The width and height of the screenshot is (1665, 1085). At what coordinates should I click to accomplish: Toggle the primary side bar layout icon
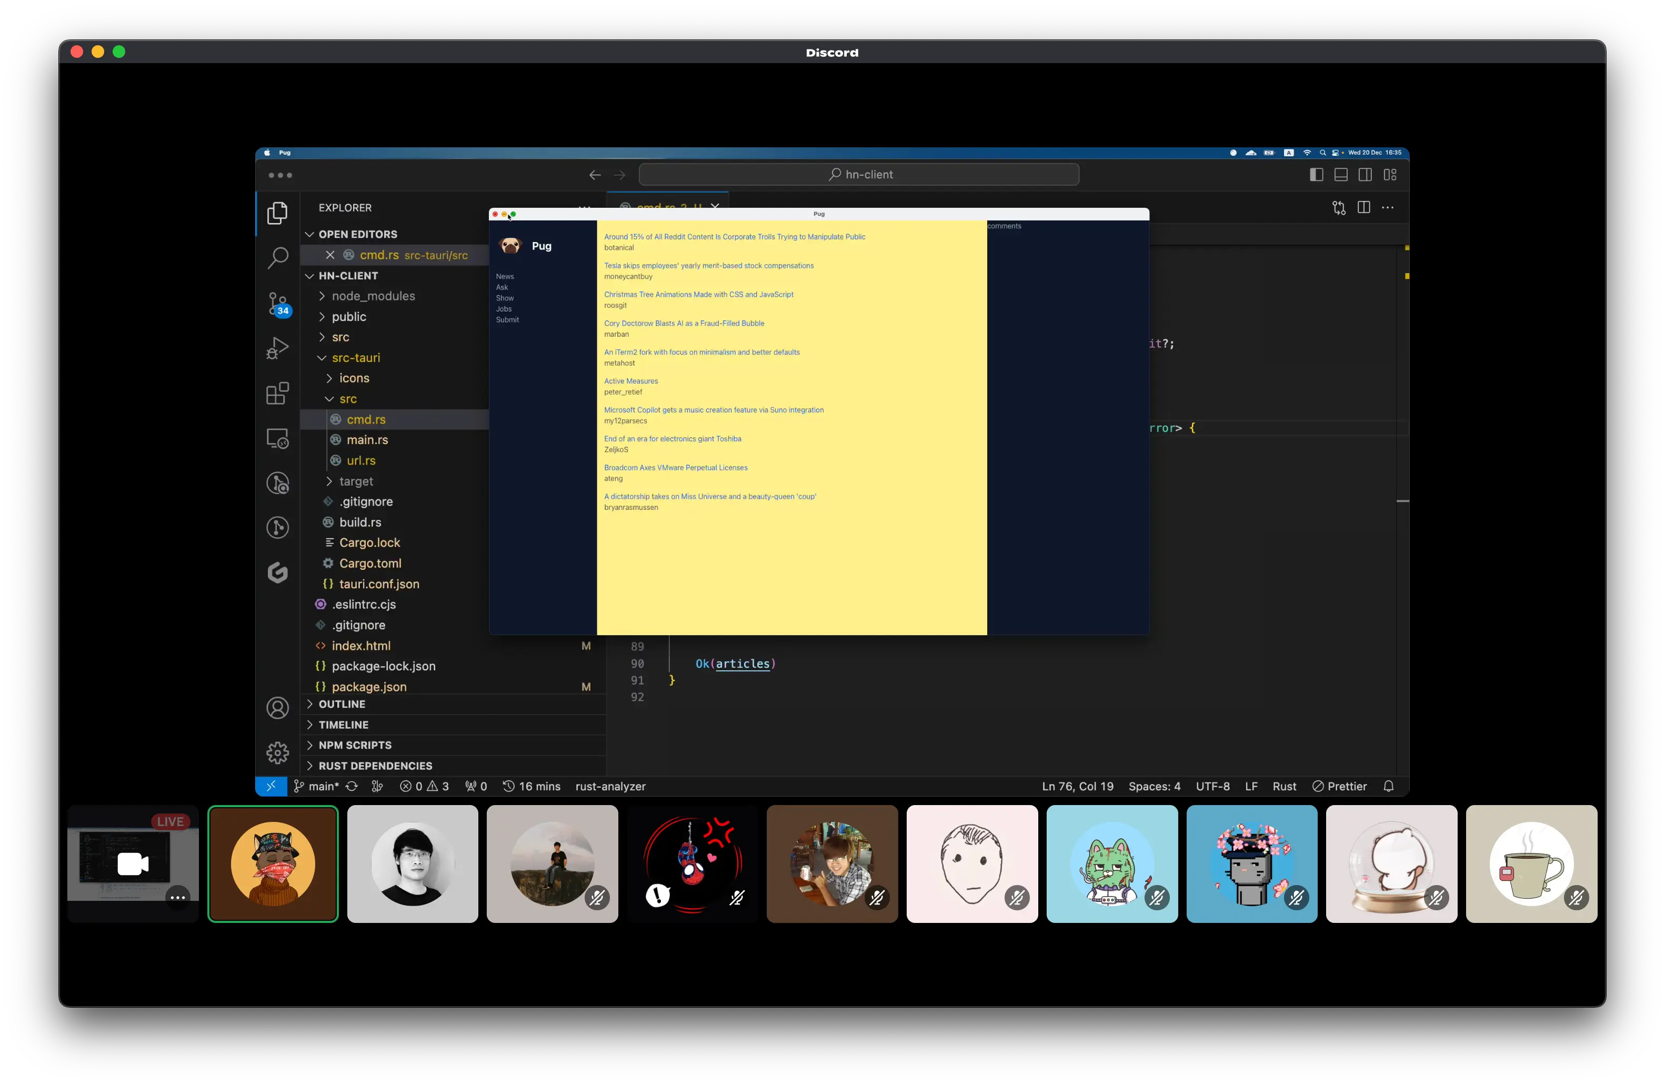click(1317, 175)
